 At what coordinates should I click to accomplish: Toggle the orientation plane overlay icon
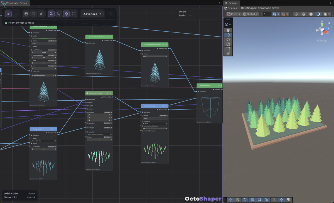pos(267,200)
